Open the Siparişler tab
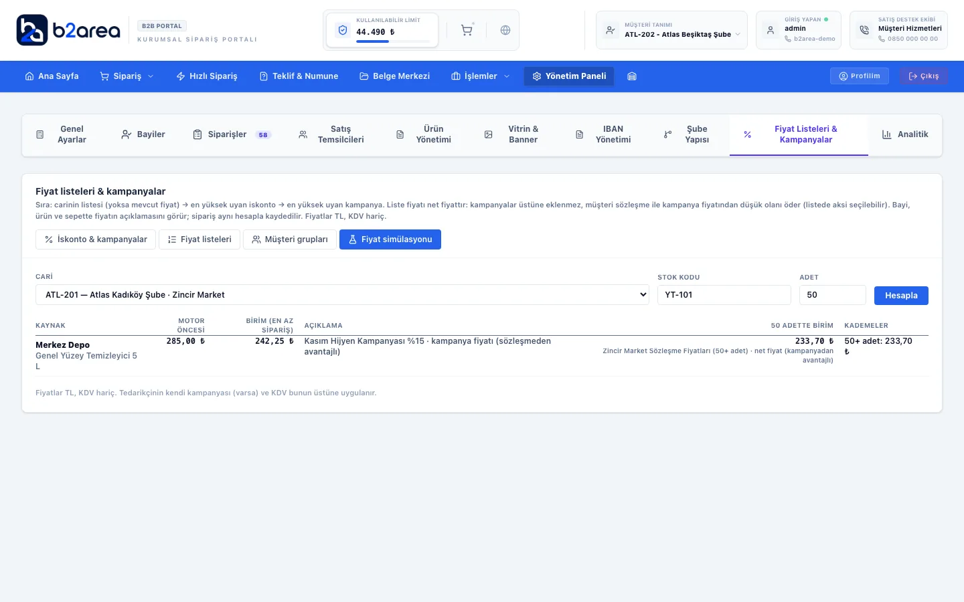964x602 pixels. tap(232, 134)
